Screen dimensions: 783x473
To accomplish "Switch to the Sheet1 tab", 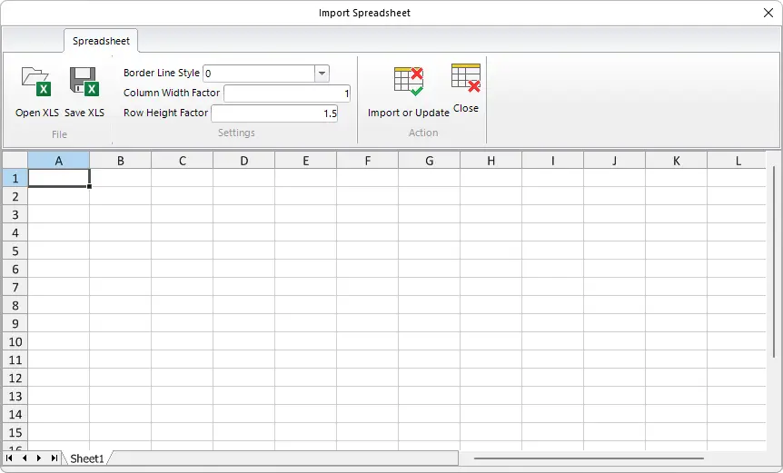I will pyautogui.click(x=87, y=458).
